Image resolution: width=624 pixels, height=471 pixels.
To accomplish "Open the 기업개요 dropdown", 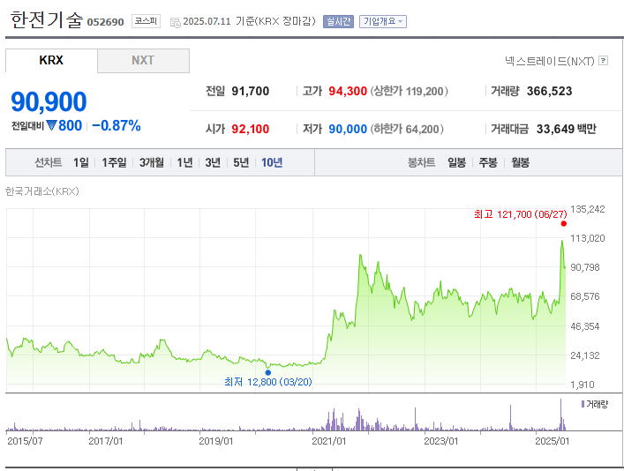I will coord(383,21).
